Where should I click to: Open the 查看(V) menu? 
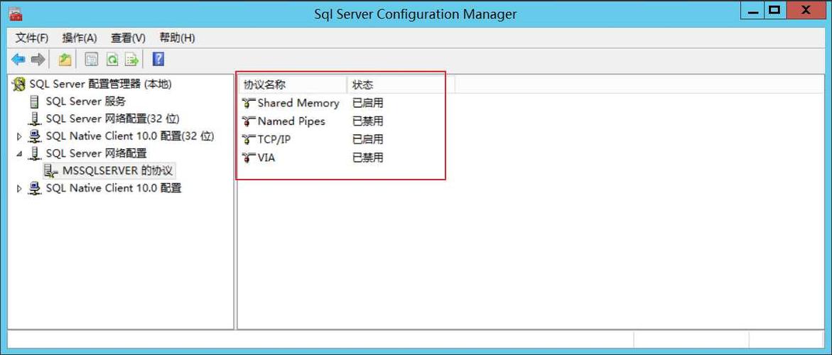pos(128,38)
